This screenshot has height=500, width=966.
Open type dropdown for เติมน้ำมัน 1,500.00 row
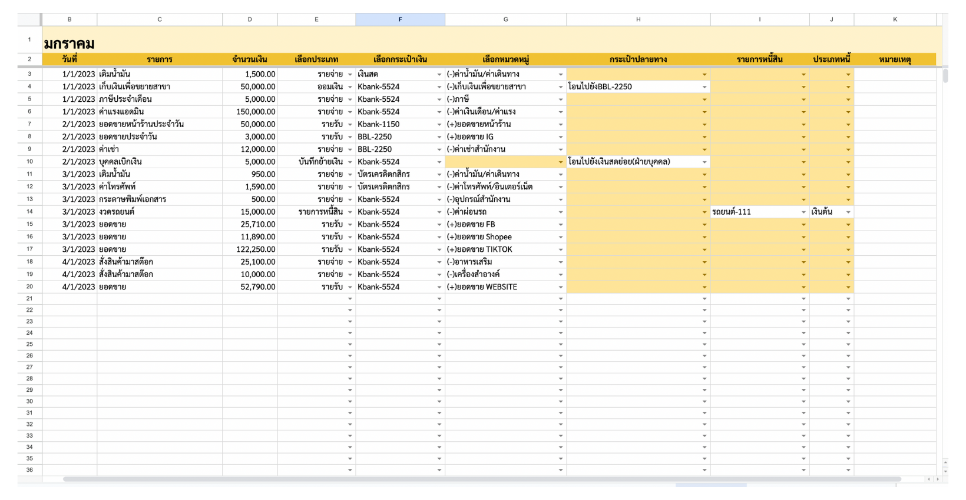(x=350, y=75)
